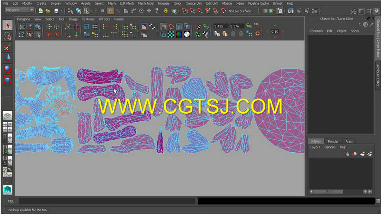Open the Object menu in Channel Box
Viewport: 381px width, 214px height.
pos(341,31)
